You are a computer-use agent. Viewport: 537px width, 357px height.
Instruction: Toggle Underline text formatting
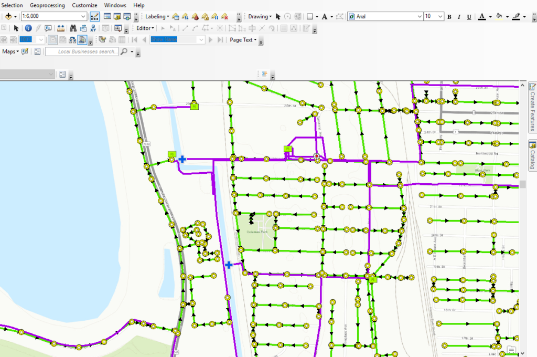tap(469, 17)
